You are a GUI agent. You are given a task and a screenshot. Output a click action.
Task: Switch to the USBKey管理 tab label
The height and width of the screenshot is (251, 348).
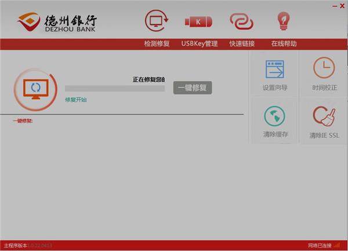[199, 43]
